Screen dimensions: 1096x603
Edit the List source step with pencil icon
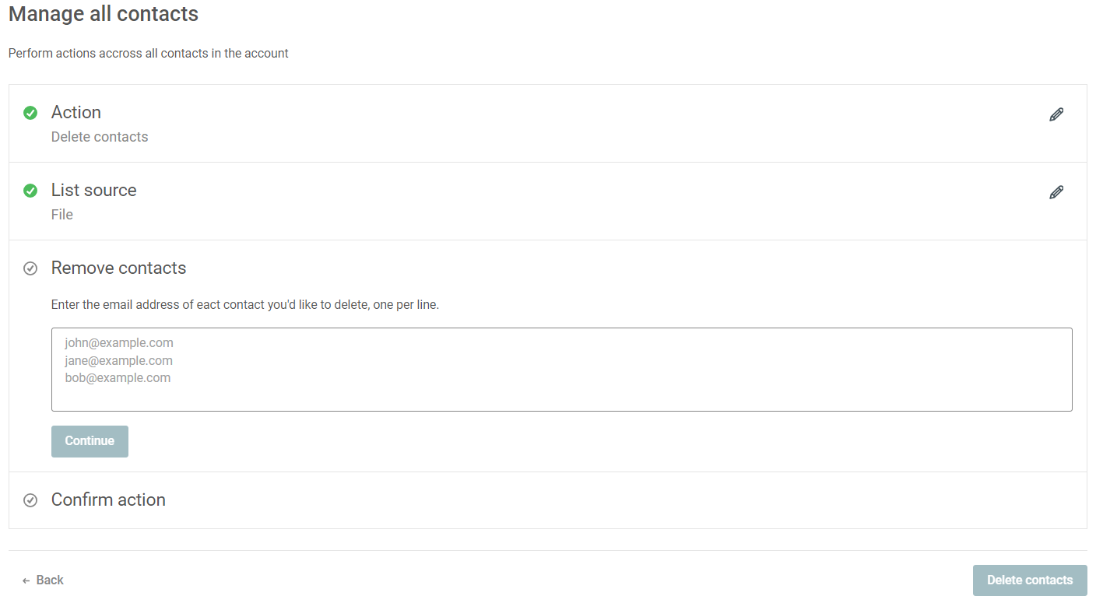pyautogui.click(x=1056, y=193)
